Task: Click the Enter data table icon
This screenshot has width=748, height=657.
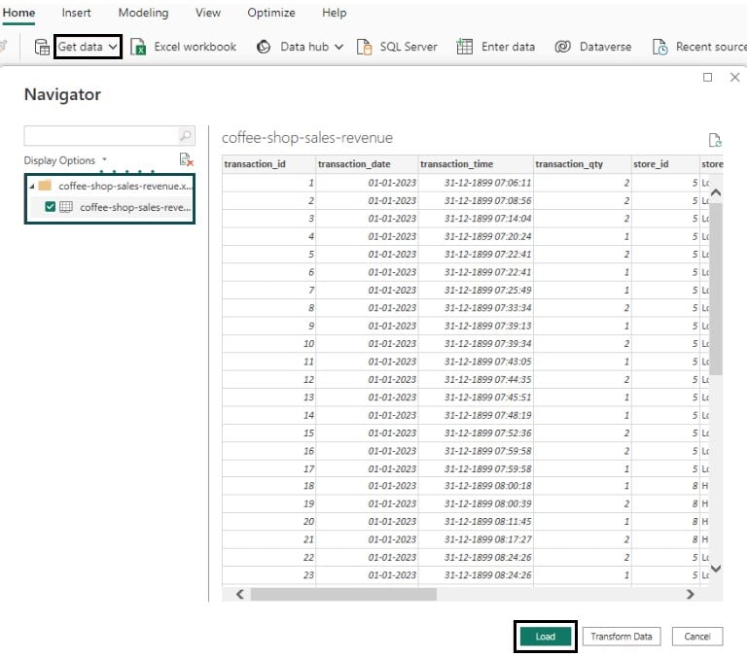Action: [x=464, y=47]
